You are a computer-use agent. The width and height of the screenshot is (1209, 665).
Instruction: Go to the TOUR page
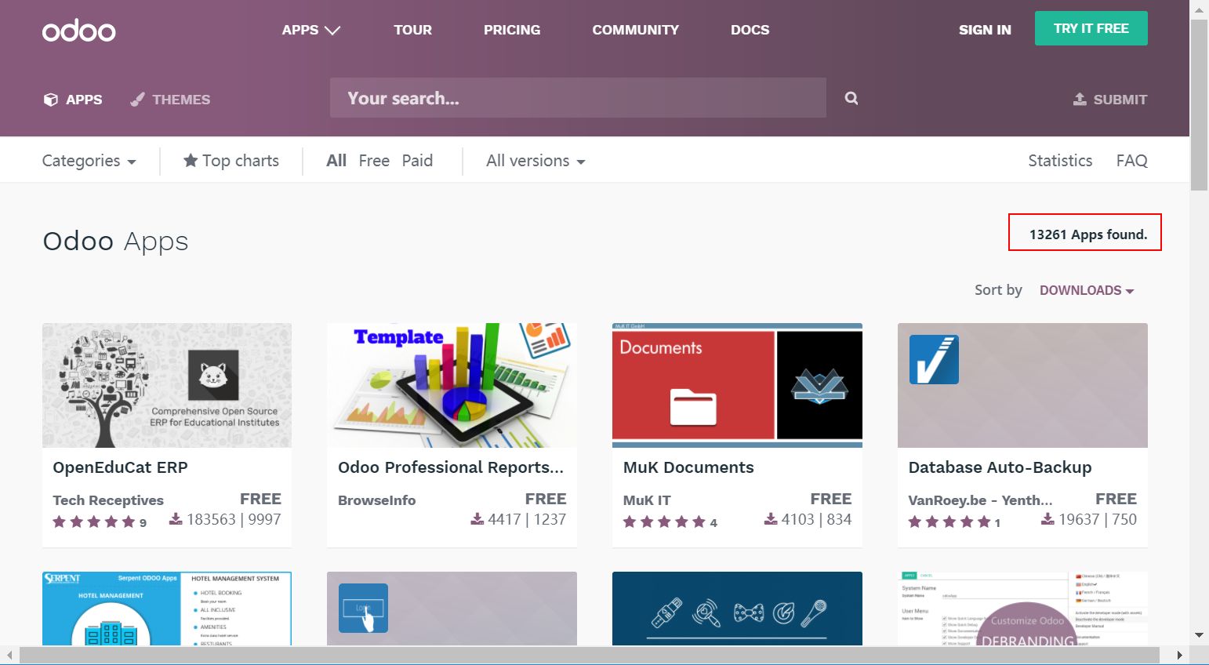(x=412, y=30)
